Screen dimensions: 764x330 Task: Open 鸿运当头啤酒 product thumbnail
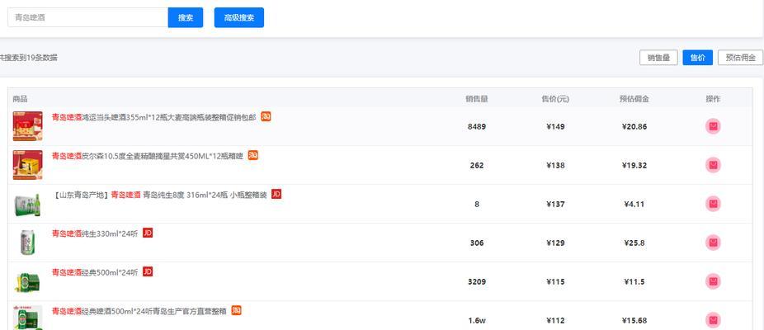(x=28, y=126)
